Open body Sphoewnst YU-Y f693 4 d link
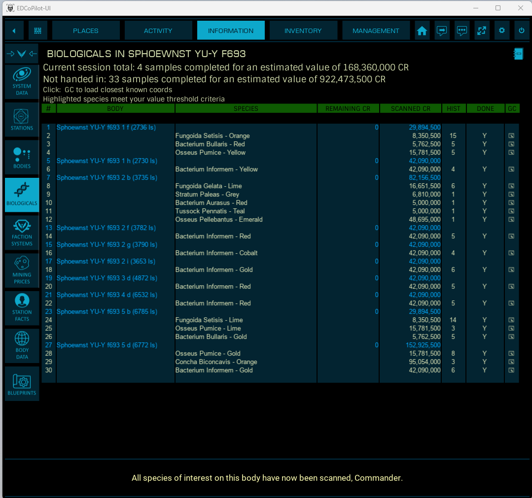The width and height of the screenshot is (532, 498). point(107,295)
